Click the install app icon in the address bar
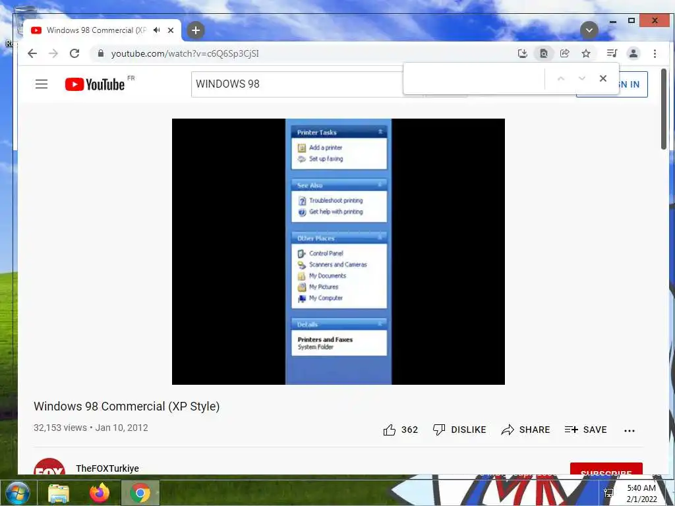 coord(522,53)
